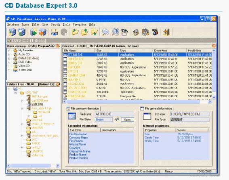Close the Files list panel

tap(214, 46)
